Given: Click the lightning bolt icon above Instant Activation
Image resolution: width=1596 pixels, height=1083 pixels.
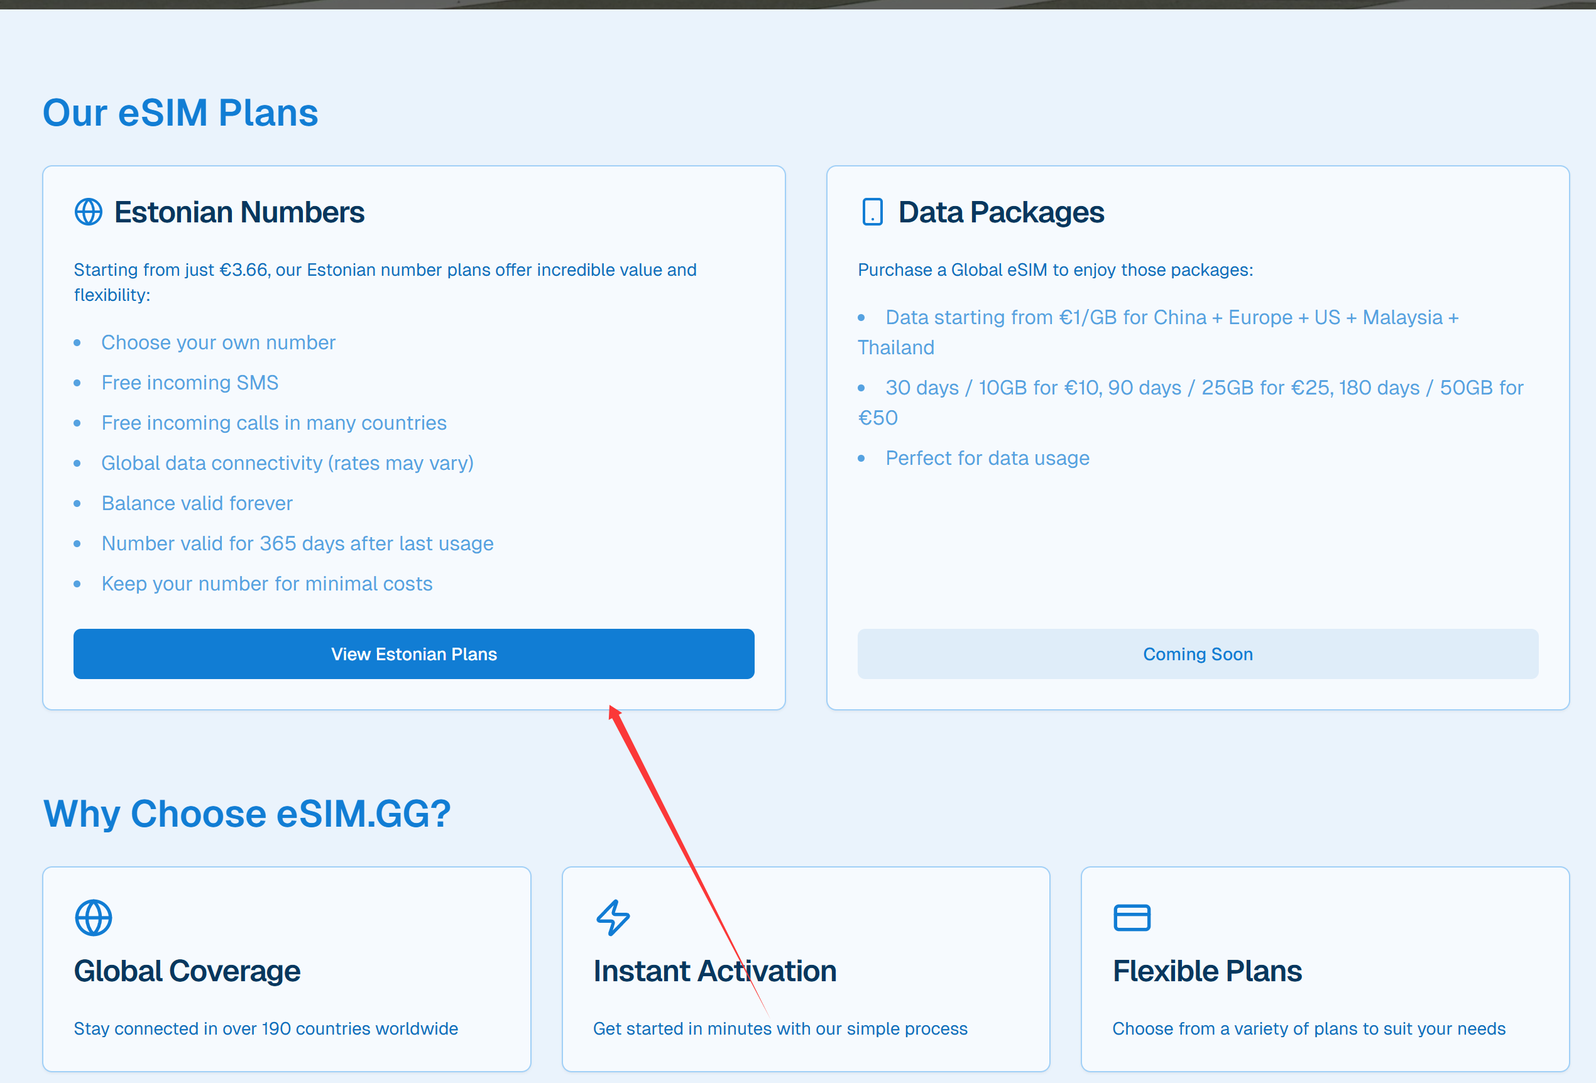Looking at the screenshot, I should click(x=613, y=918).
